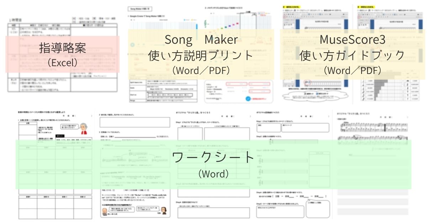Click the 使い方ガイドブック label text
The height and width of the screenshot is (224, 427).
[353, 55]
